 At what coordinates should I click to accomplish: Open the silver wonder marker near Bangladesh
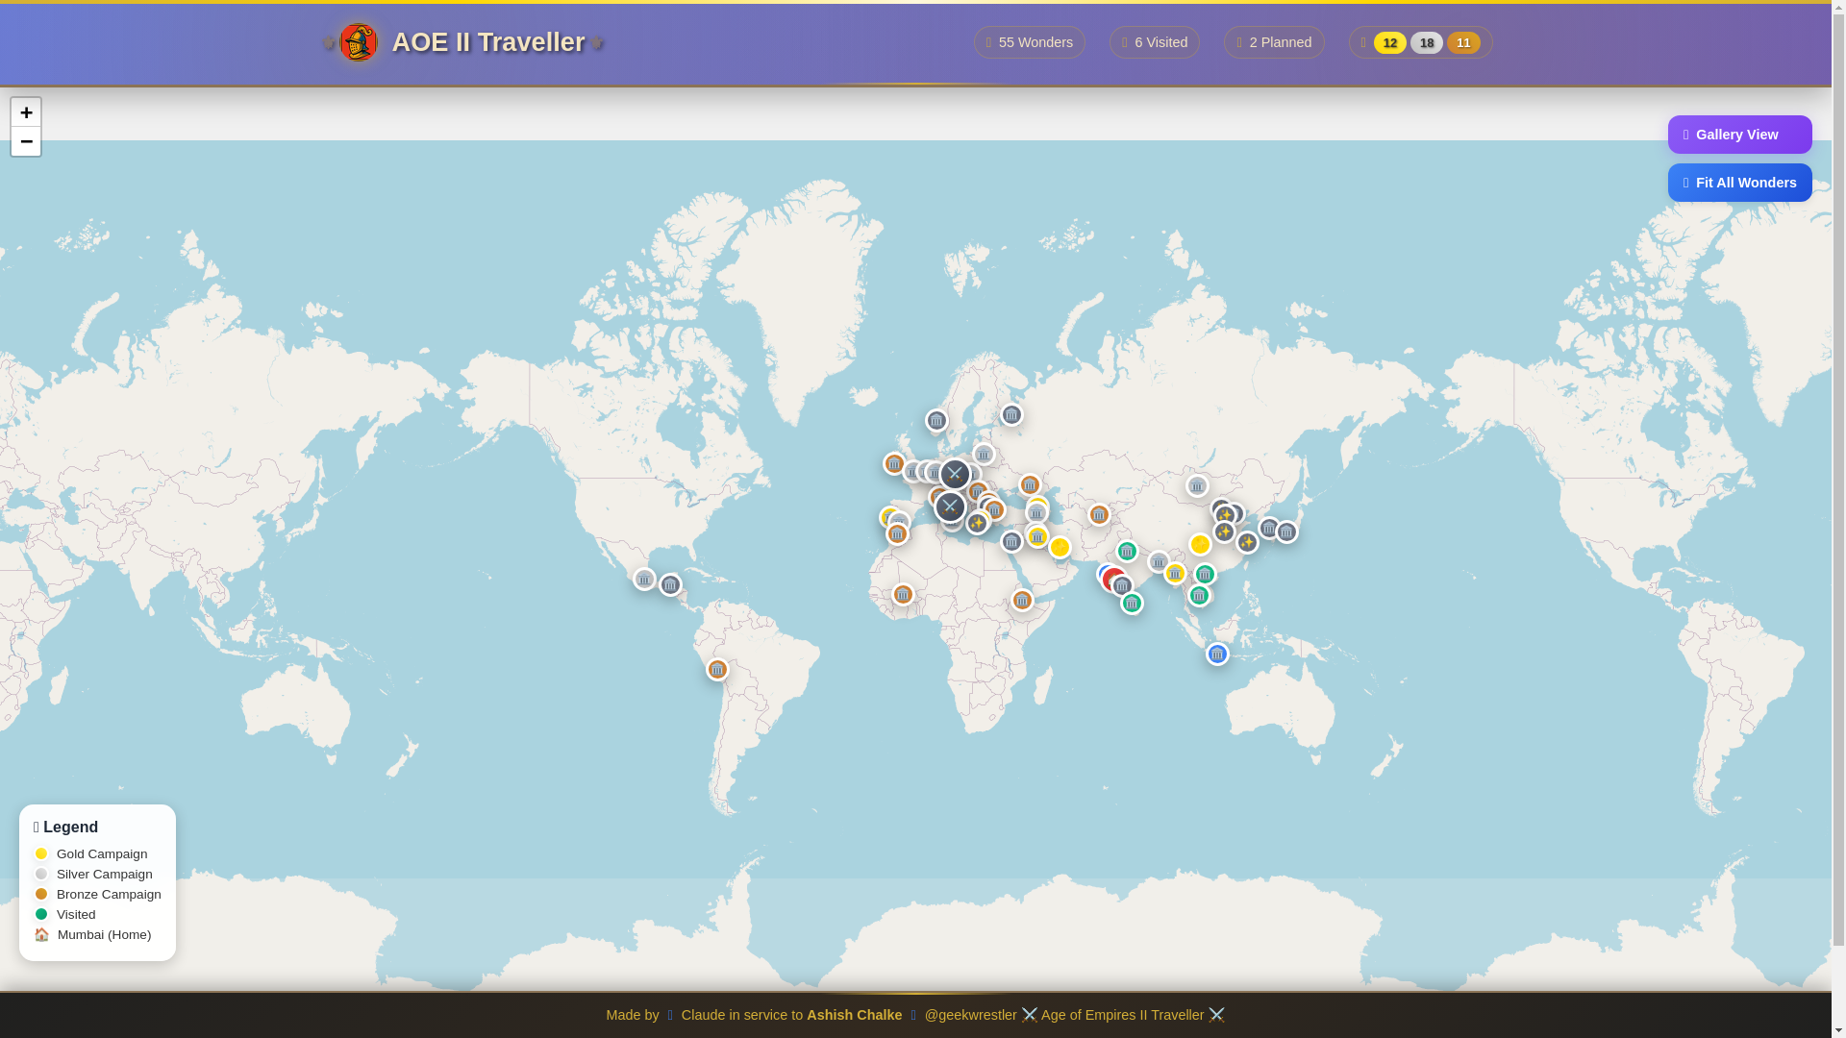pos(1159,562)
